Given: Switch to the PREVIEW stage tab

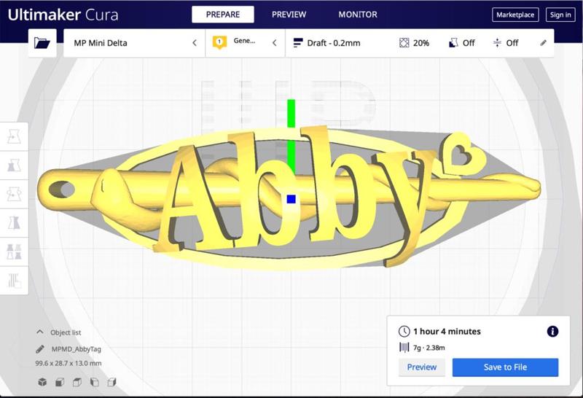Looking at the screenshot, I should coord(289,15).
